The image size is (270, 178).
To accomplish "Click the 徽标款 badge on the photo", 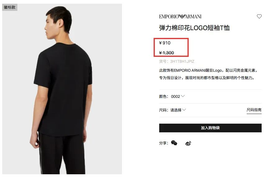I will (x=10, y=7).
